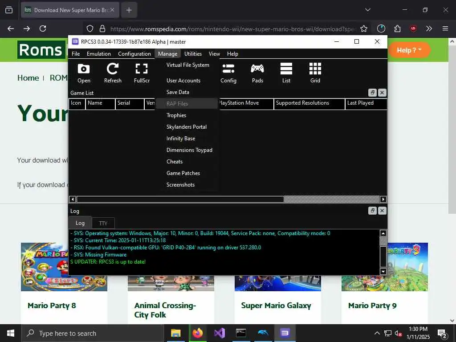Close the Game List panel
This screenshot has width=456, height=342.
tap(382, 93)
